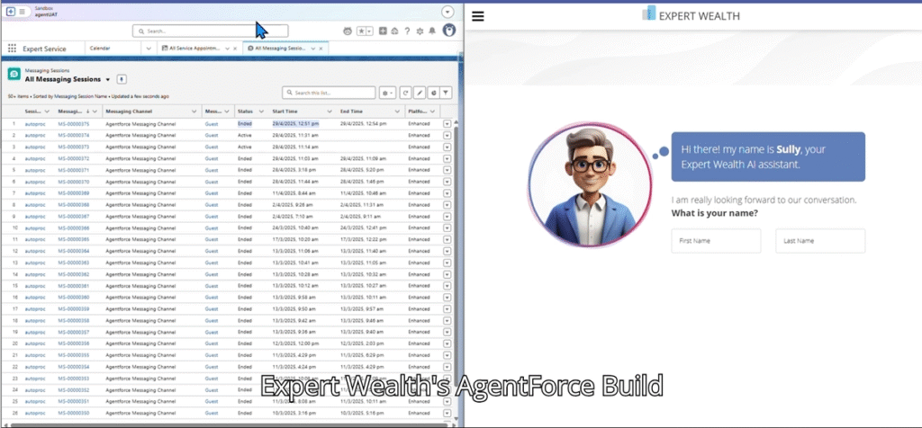
Task: Open the Favorites list dropdown arrow
Action: [369, 31]
